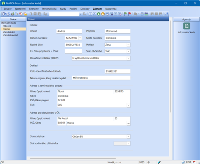Click the Rodné číslo field

pyautogui.click(x=73, y=45)
